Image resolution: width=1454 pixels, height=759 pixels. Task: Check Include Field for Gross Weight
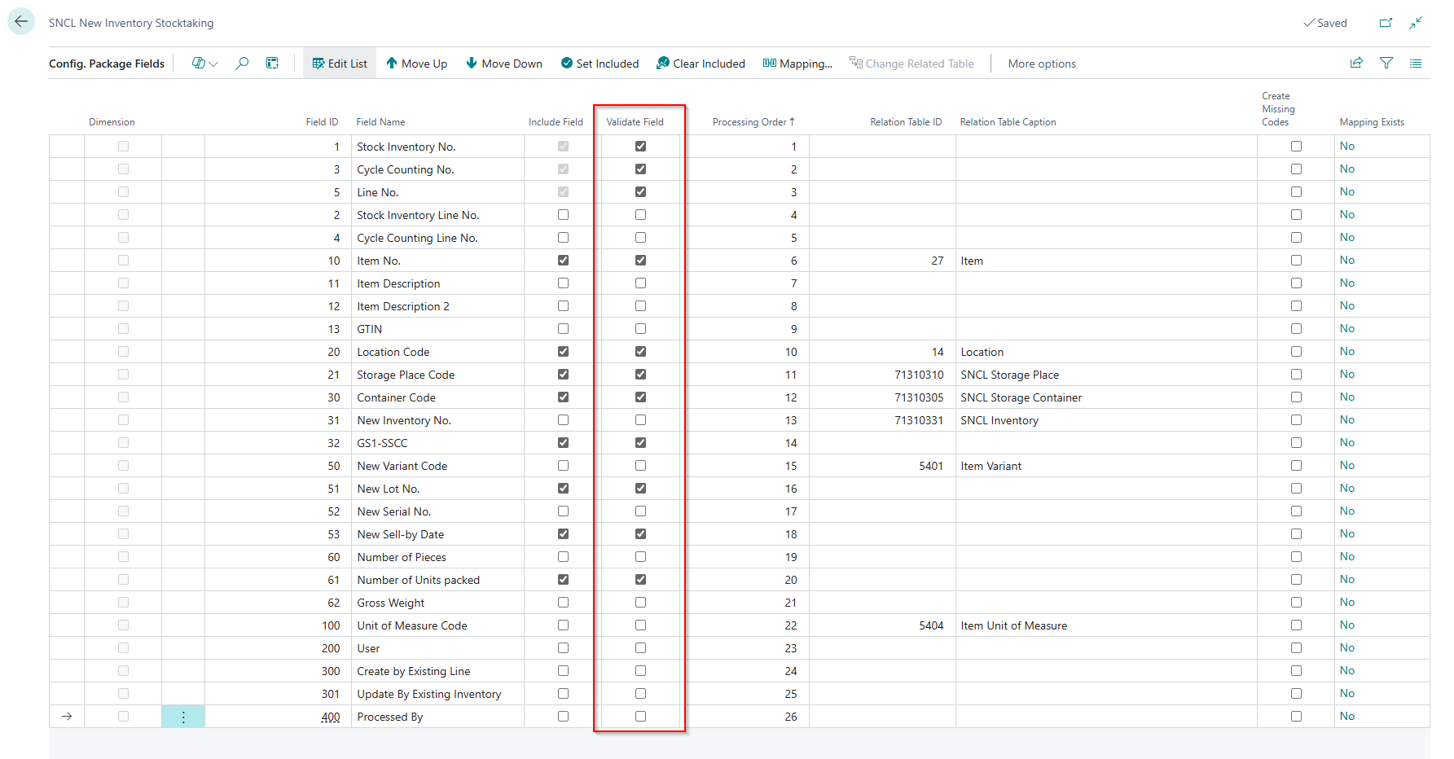coord(563,603)
